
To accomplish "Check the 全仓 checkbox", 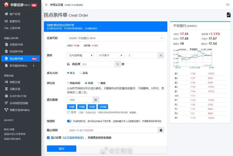I will click(69, 112).
